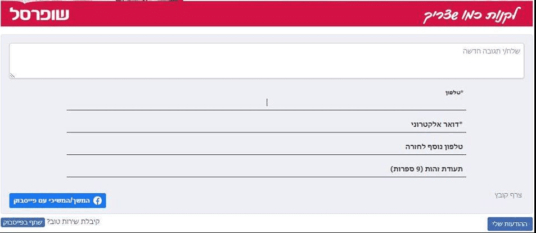Open my messages (ההודעות שלי)
The height and width of the screenshot is (233, 536).
click(510, 223)
